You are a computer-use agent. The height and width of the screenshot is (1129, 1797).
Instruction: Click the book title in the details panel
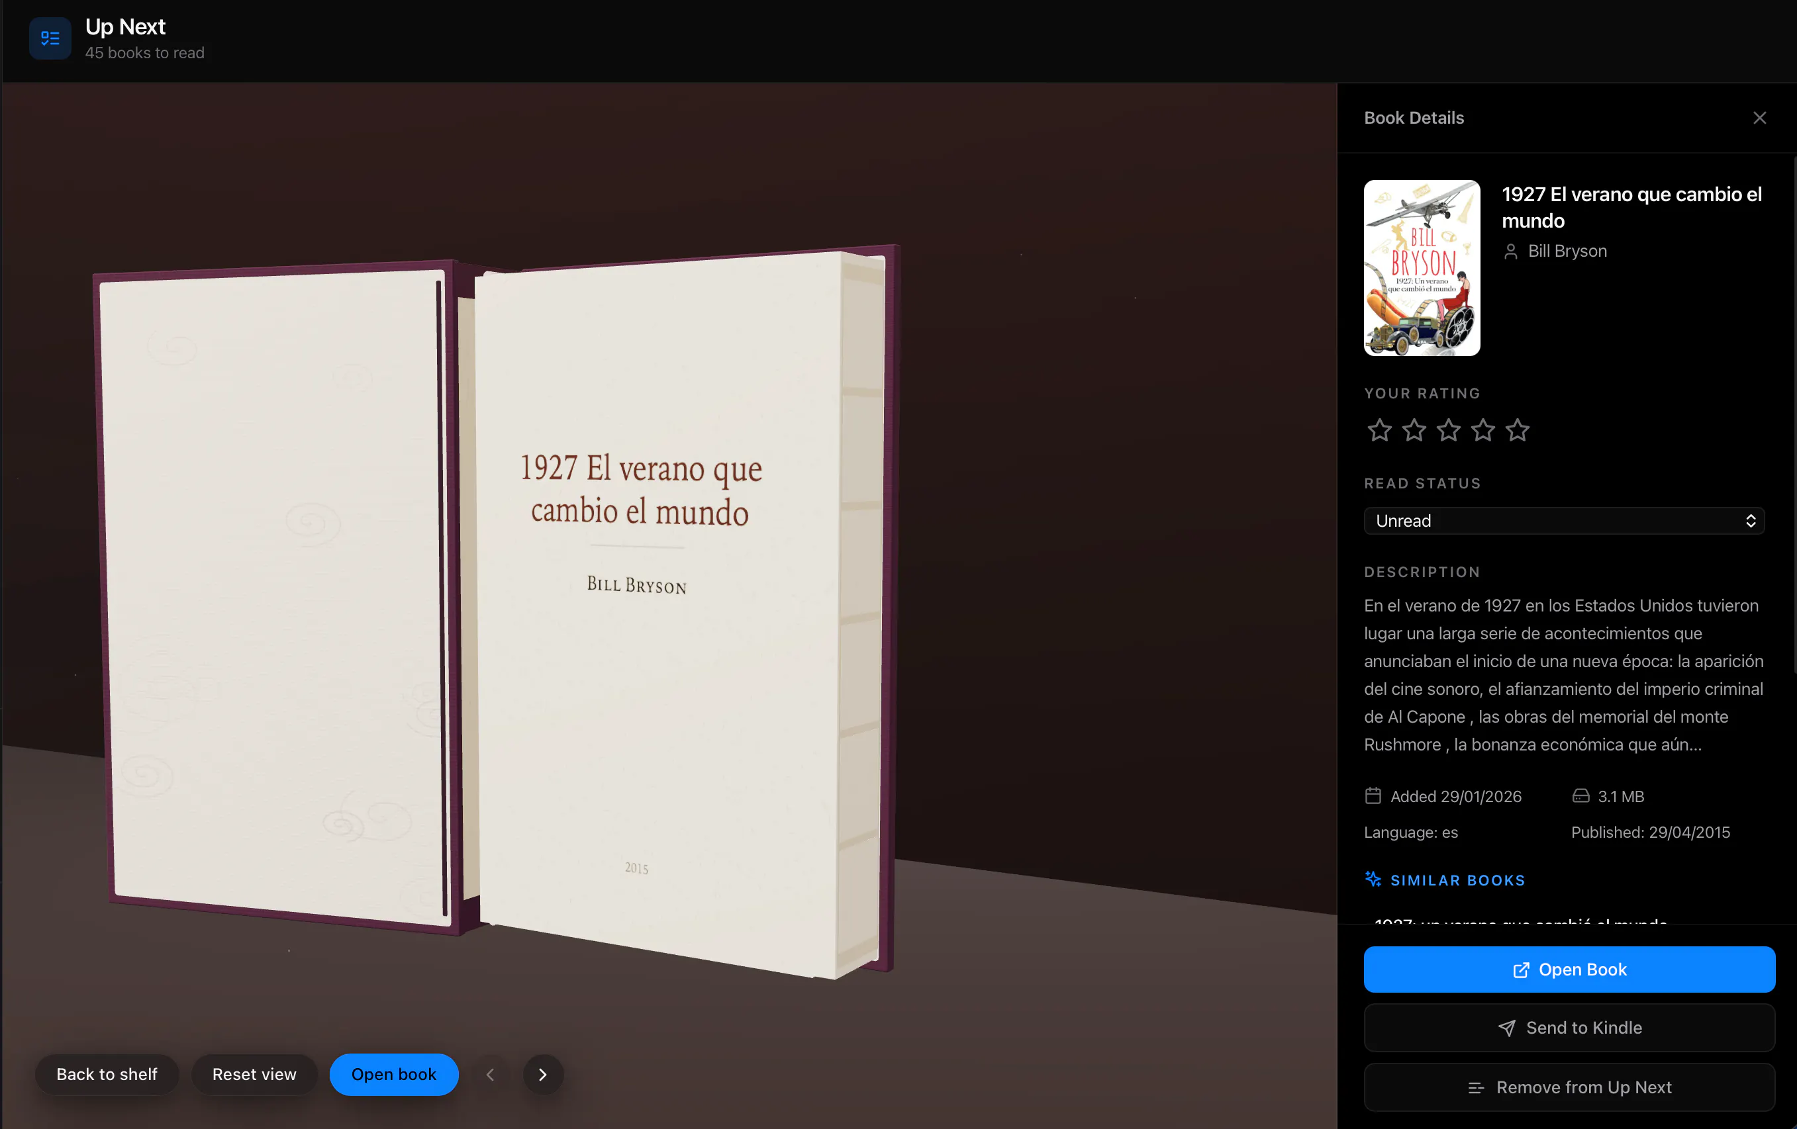pos(1631,207)
